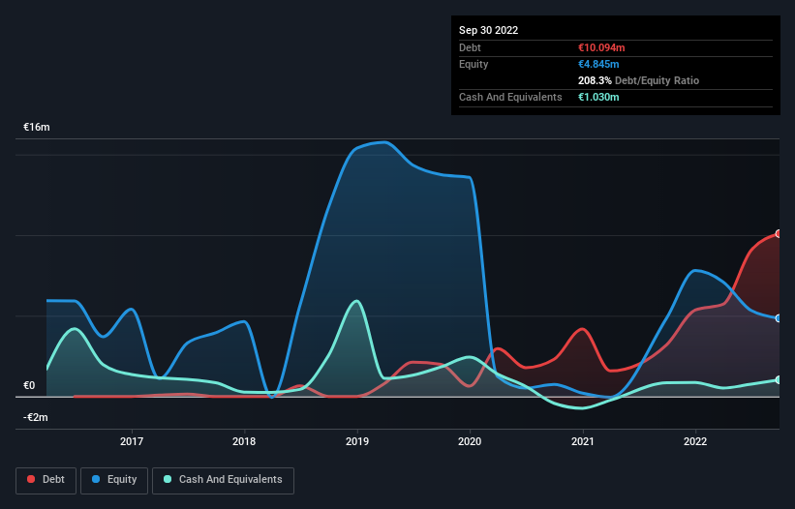Click the Equity label in tooltip
Viewport: 795px width, 509px height.
[474, 64]
